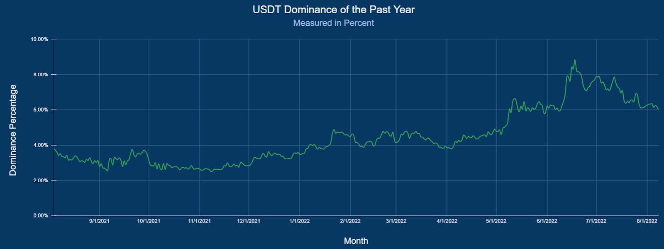
Task: Select the 0.00% y-axis label
Action: [x=41, y=215]
